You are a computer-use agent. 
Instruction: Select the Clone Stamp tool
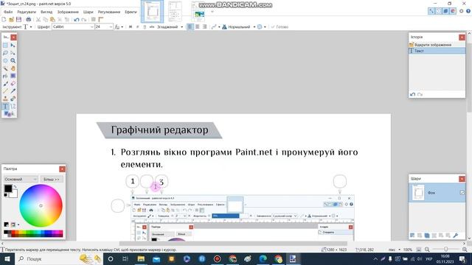[x=5, y=99]
